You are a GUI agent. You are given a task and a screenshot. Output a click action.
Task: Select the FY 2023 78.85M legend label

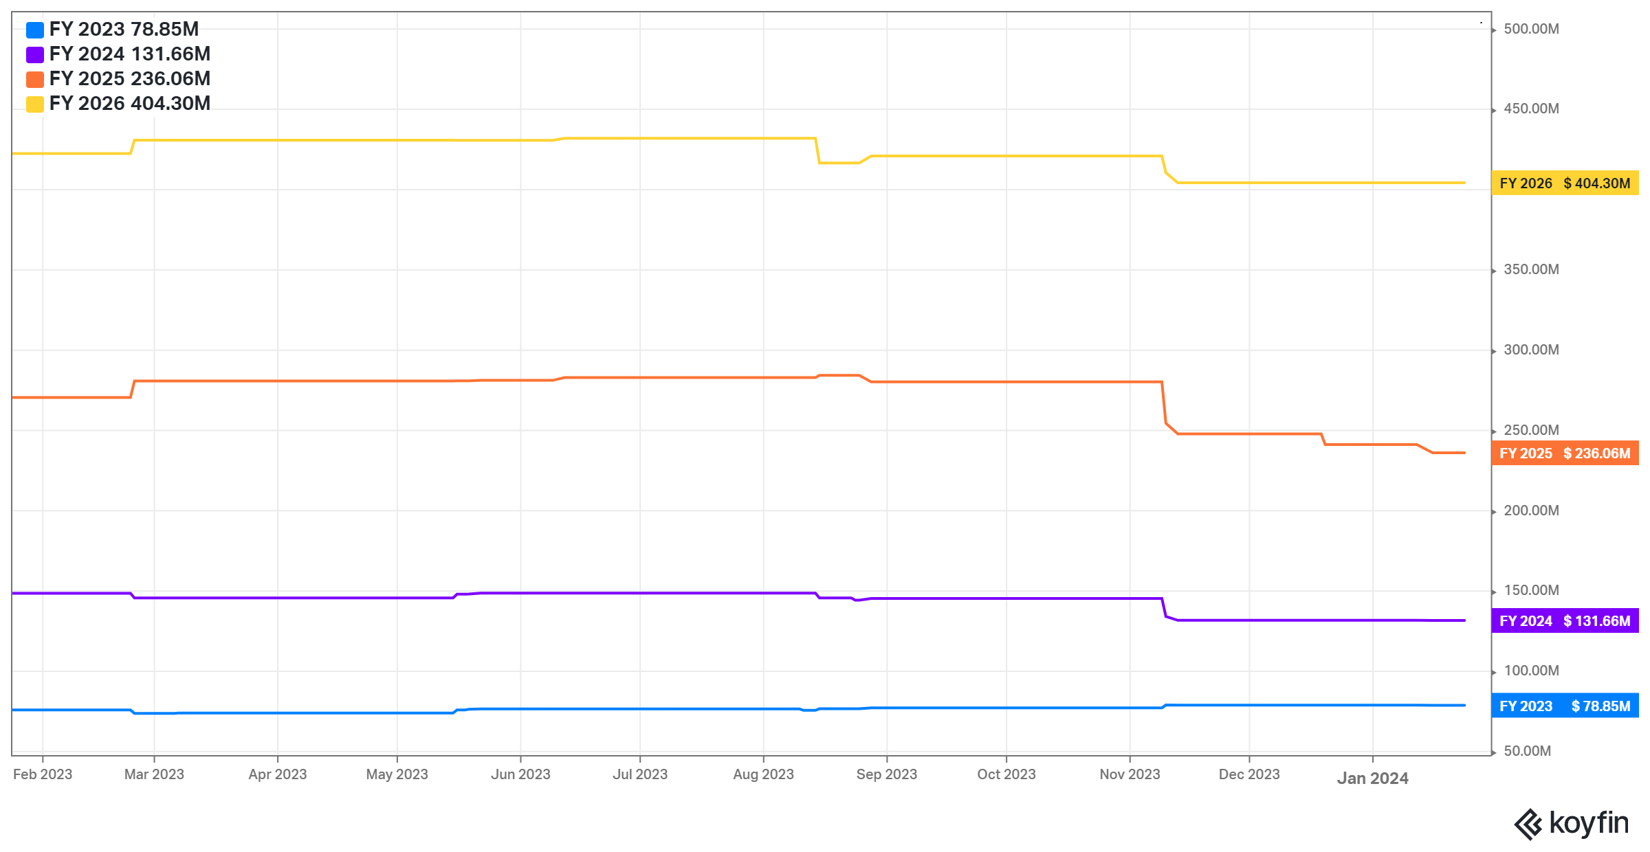pyautogui.click(x=124, y=30)
